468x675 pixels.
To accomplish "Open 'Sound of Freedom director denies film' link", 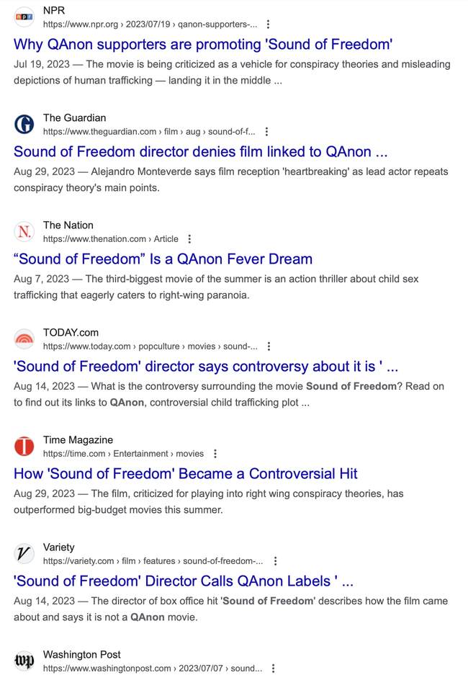I will pos(200,151).
